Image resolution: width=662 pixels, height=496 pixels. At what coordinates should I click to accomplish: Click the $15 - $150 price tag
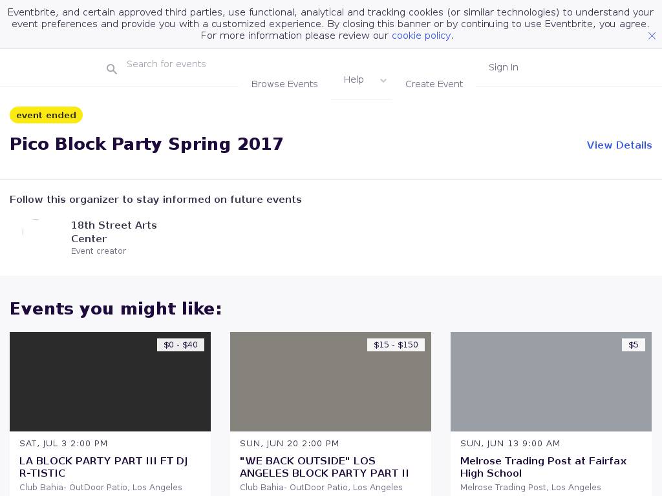[396, 345]
